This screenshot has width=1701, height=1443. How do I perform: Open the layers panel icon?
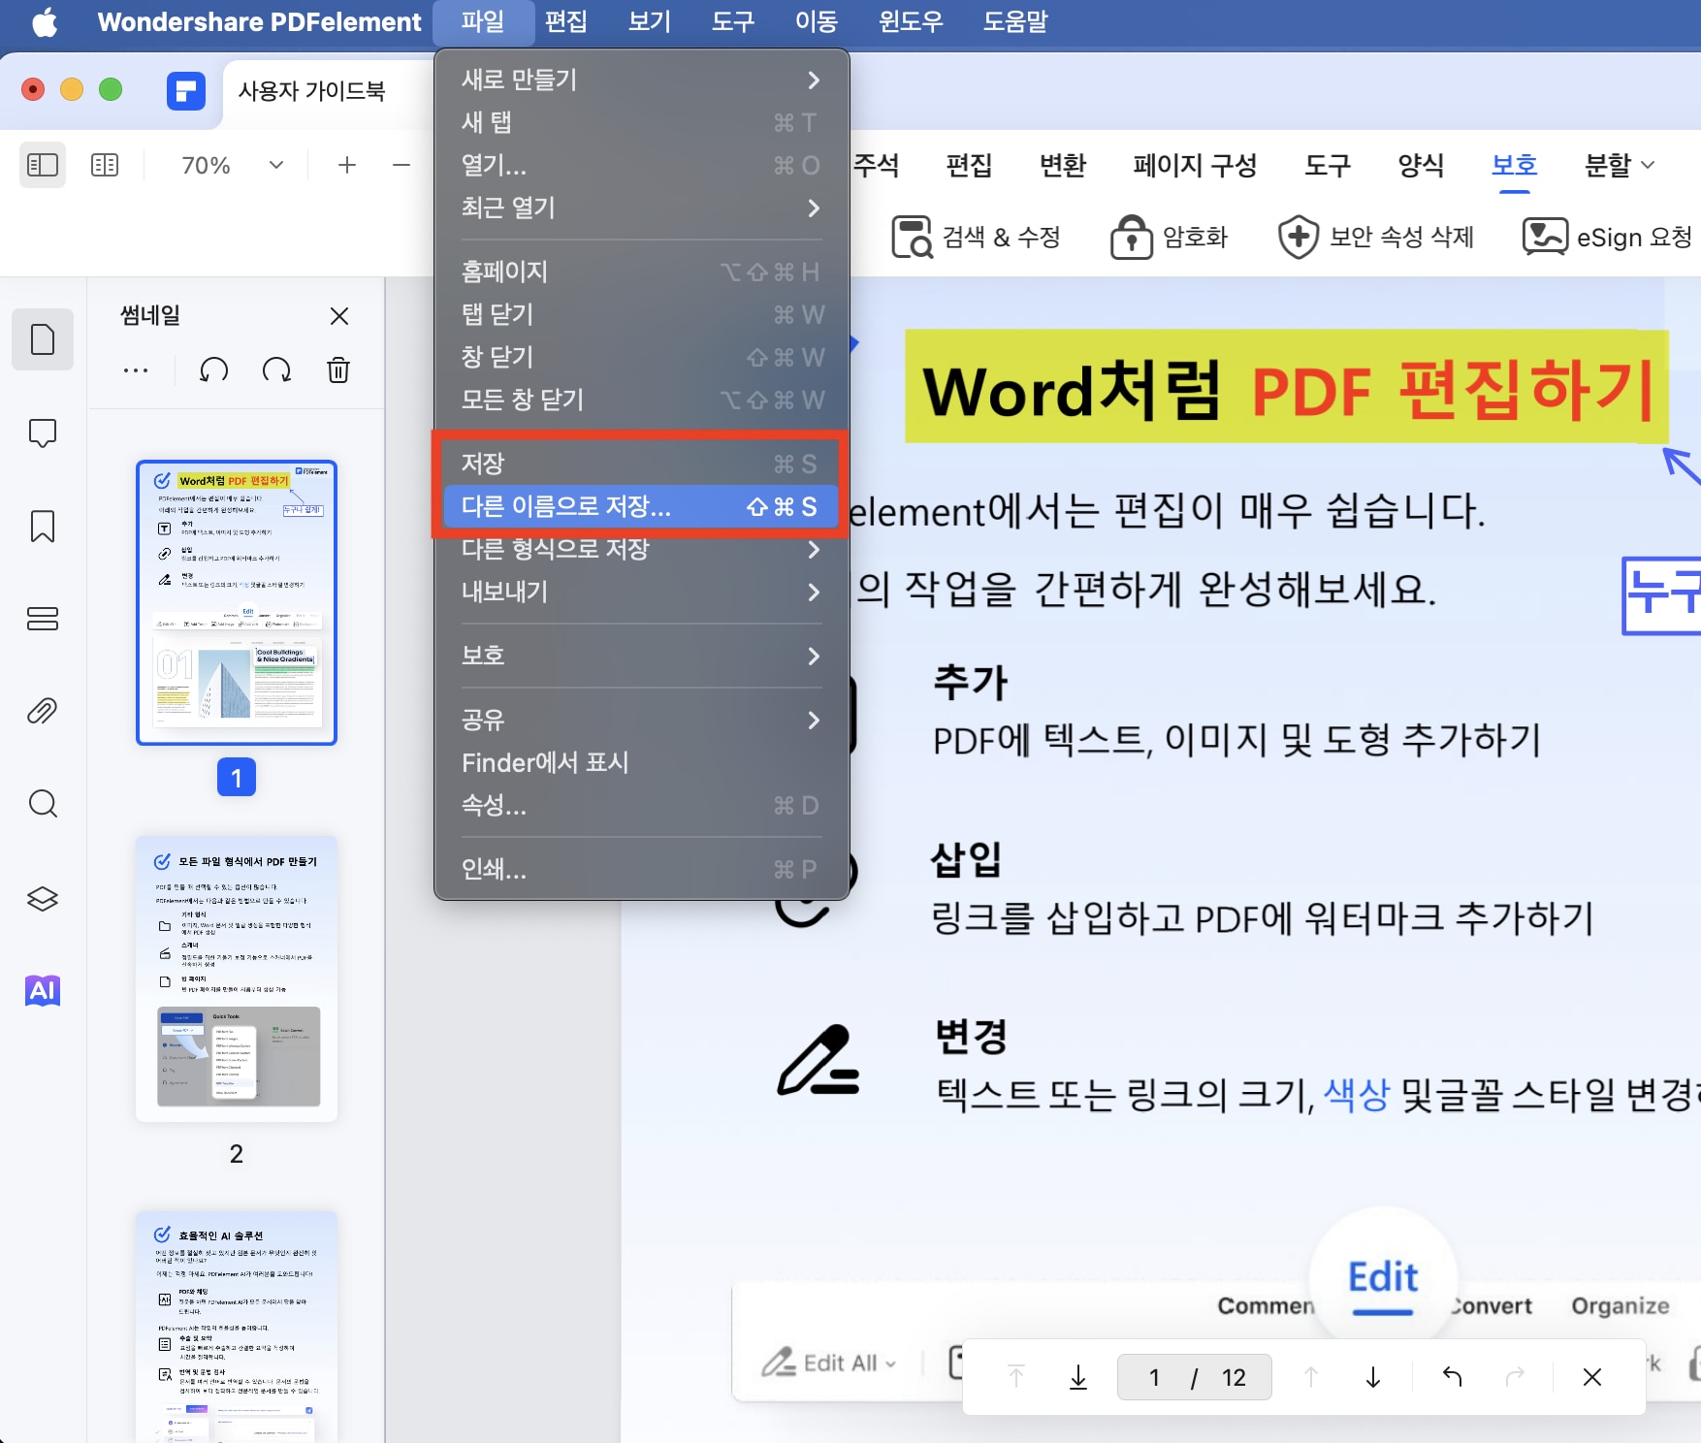43,898
